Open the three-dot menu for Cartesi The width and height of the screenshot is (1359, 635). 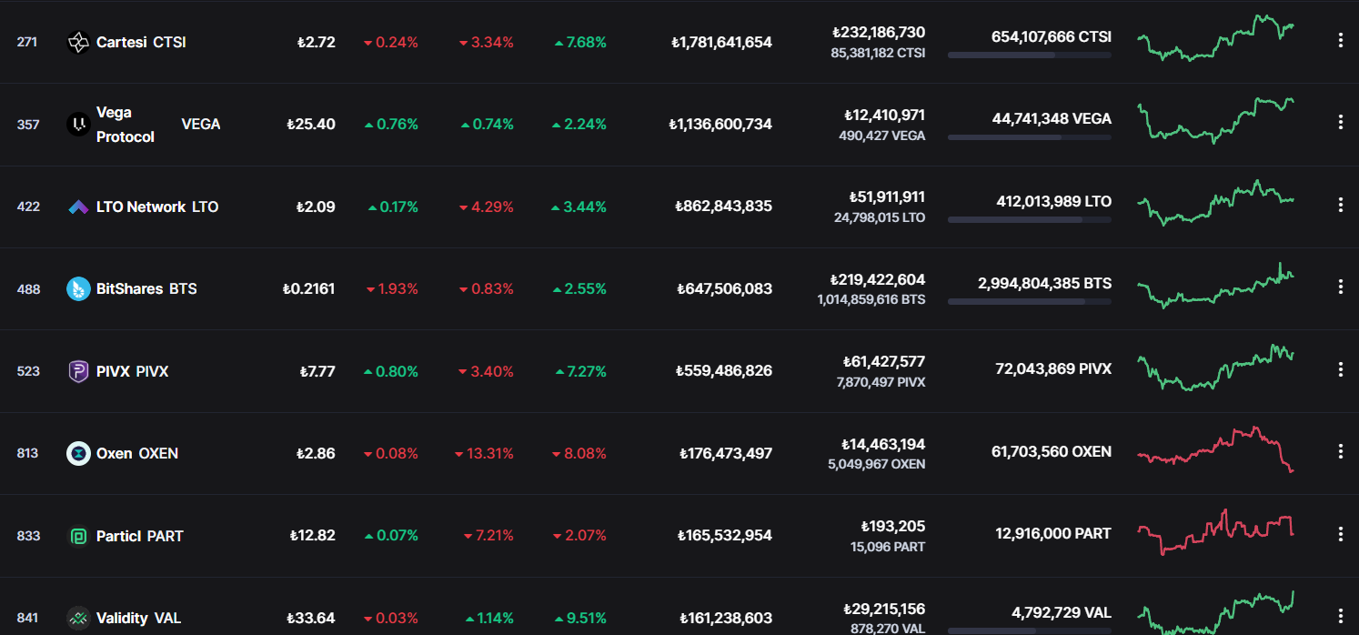tap(1340, 40)
